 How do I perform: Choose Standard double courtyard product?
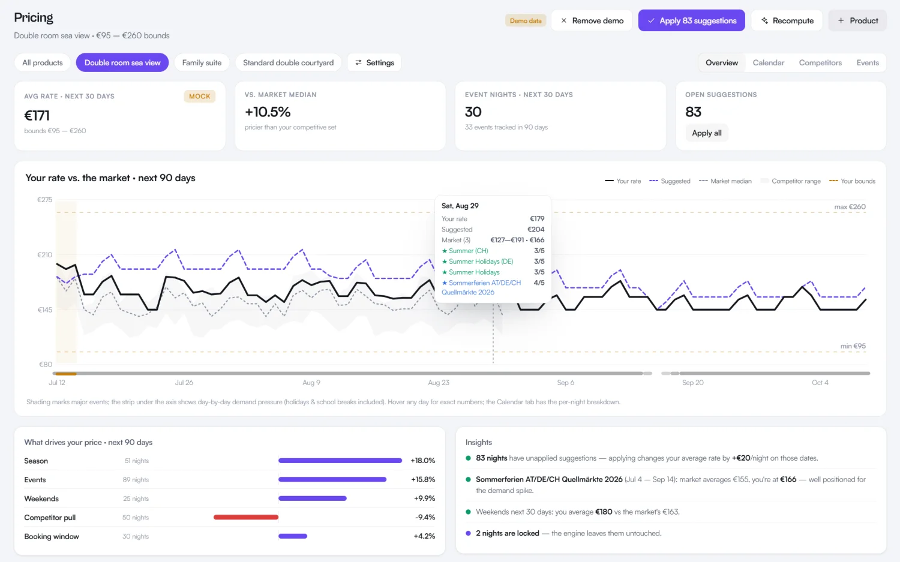coord(289,62)
